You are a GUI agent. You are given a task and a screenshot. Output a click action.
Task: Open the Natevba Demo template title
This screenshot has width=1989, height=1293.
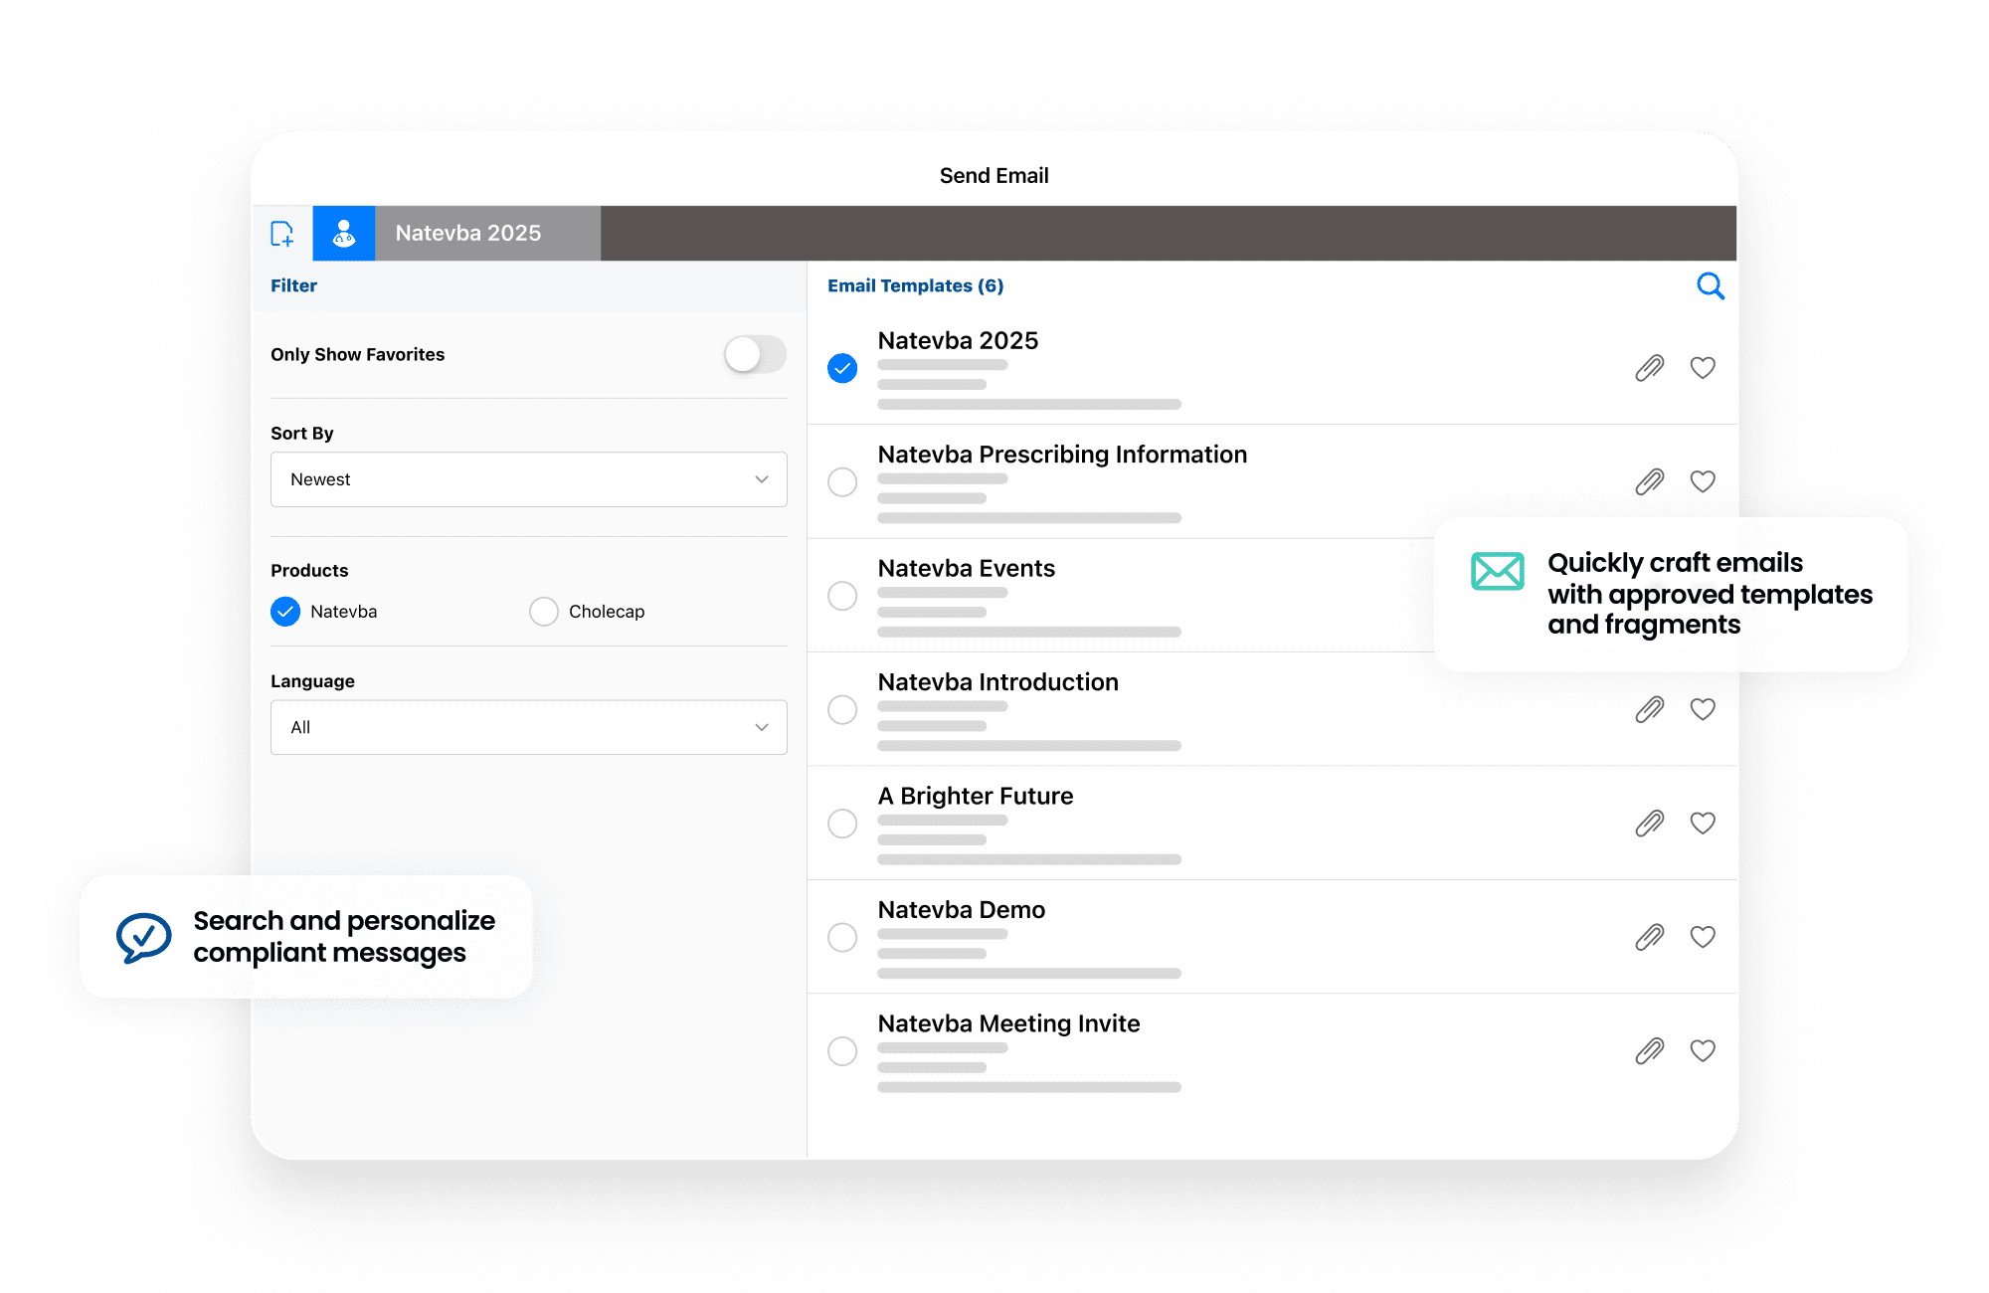coord(961,910)
